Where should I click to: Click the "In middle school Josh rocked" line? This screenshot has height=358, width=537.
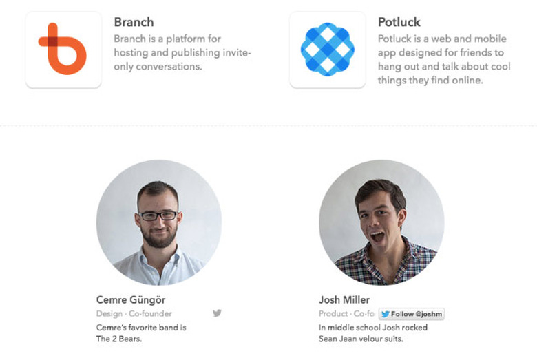[373, 328]
